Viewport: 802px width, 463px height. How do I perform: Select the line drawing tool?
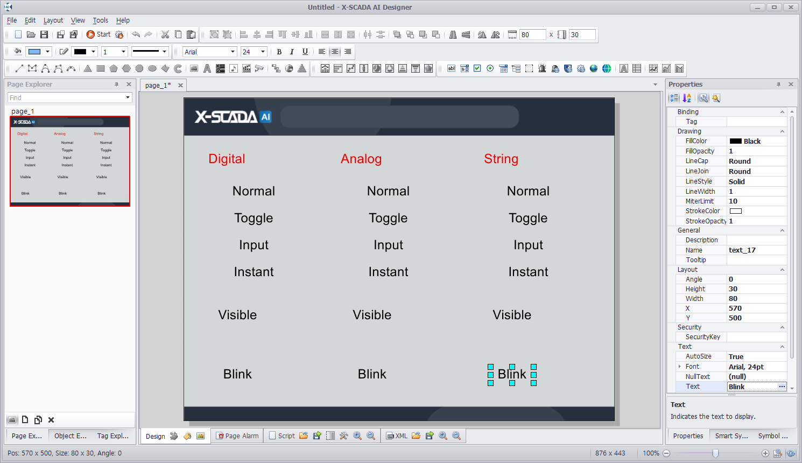tap(19, 68)
